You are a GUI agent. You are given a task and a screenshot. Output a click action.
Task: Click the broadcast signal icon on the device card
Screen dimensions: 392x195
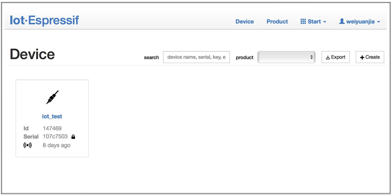[28, 145]
